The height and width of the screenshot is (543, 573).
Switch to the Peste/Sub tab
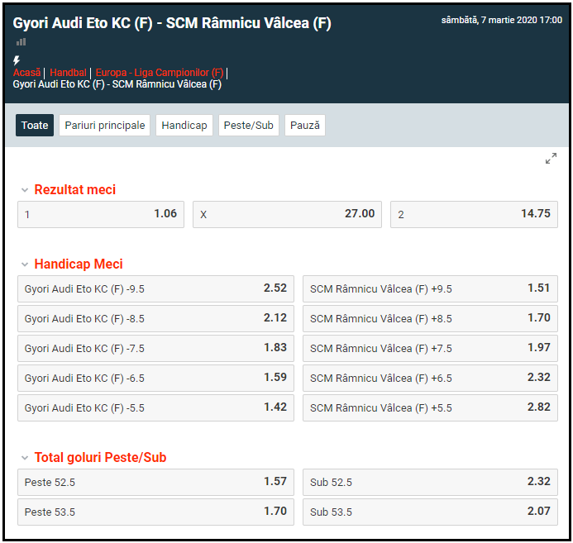point(249,126)
